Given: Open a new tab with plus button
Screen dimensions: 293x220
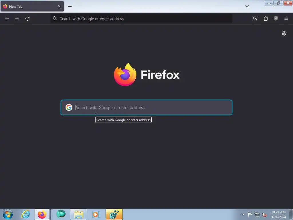Looking at the screenshot, I should pyautogui.click(x=70, y=7).
